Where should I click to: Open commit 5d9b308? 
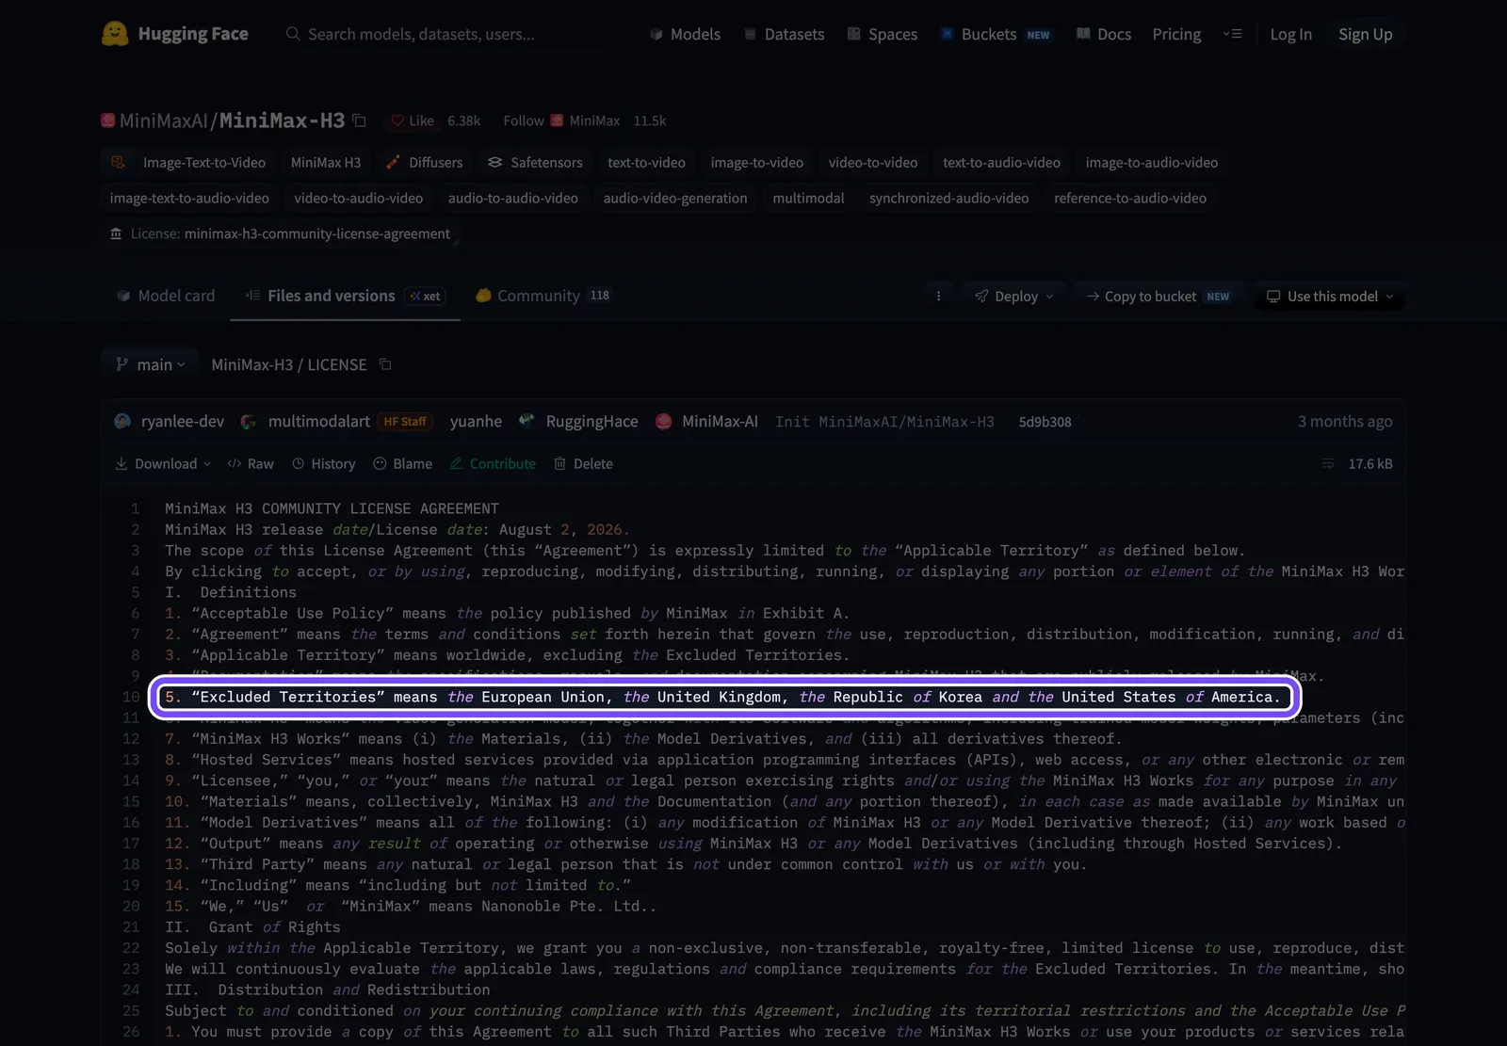(x=1045, y=422)
